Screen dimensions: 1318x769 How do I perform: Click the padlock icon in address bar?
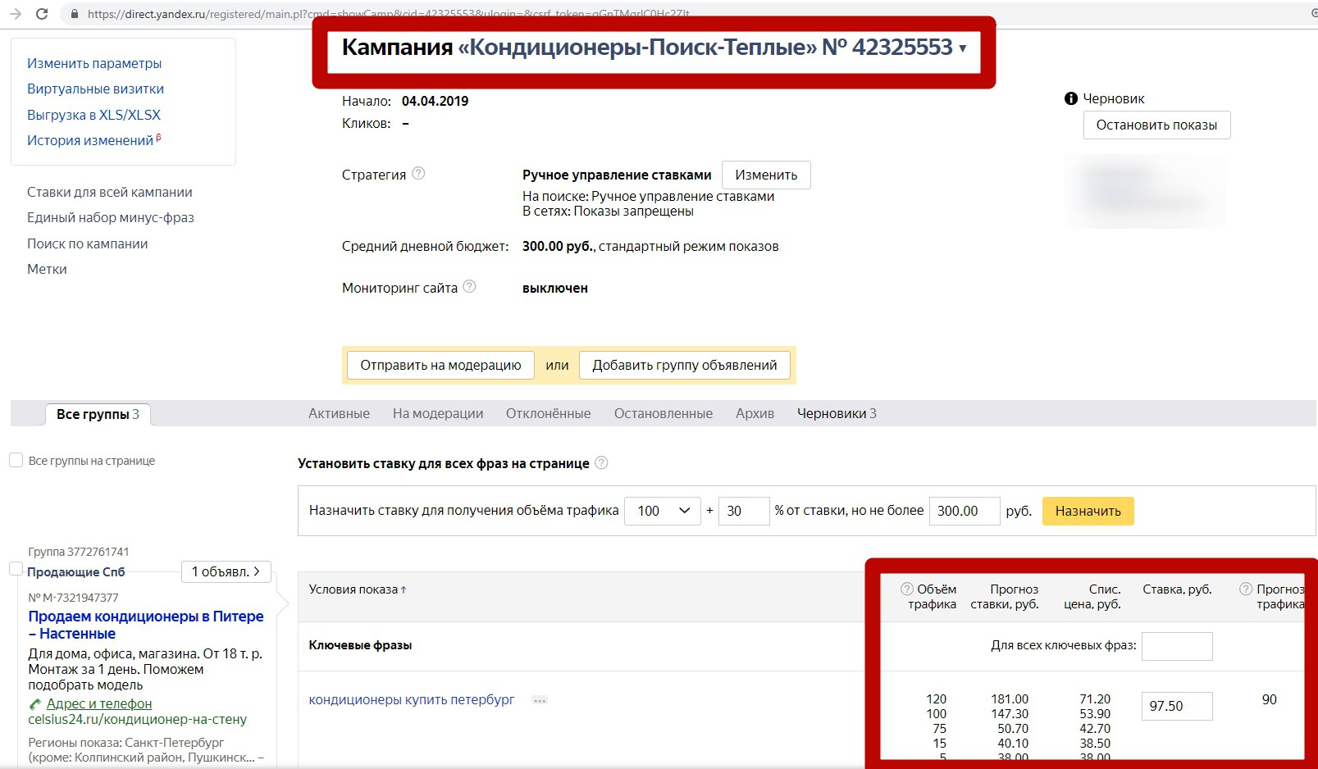coord(75,14)
